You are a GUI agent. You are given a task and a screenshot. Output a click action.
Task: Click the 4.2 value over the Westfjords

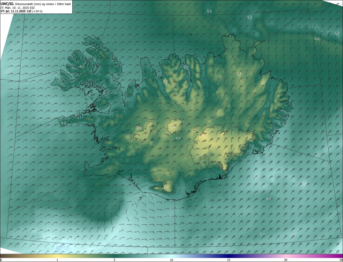82,67
